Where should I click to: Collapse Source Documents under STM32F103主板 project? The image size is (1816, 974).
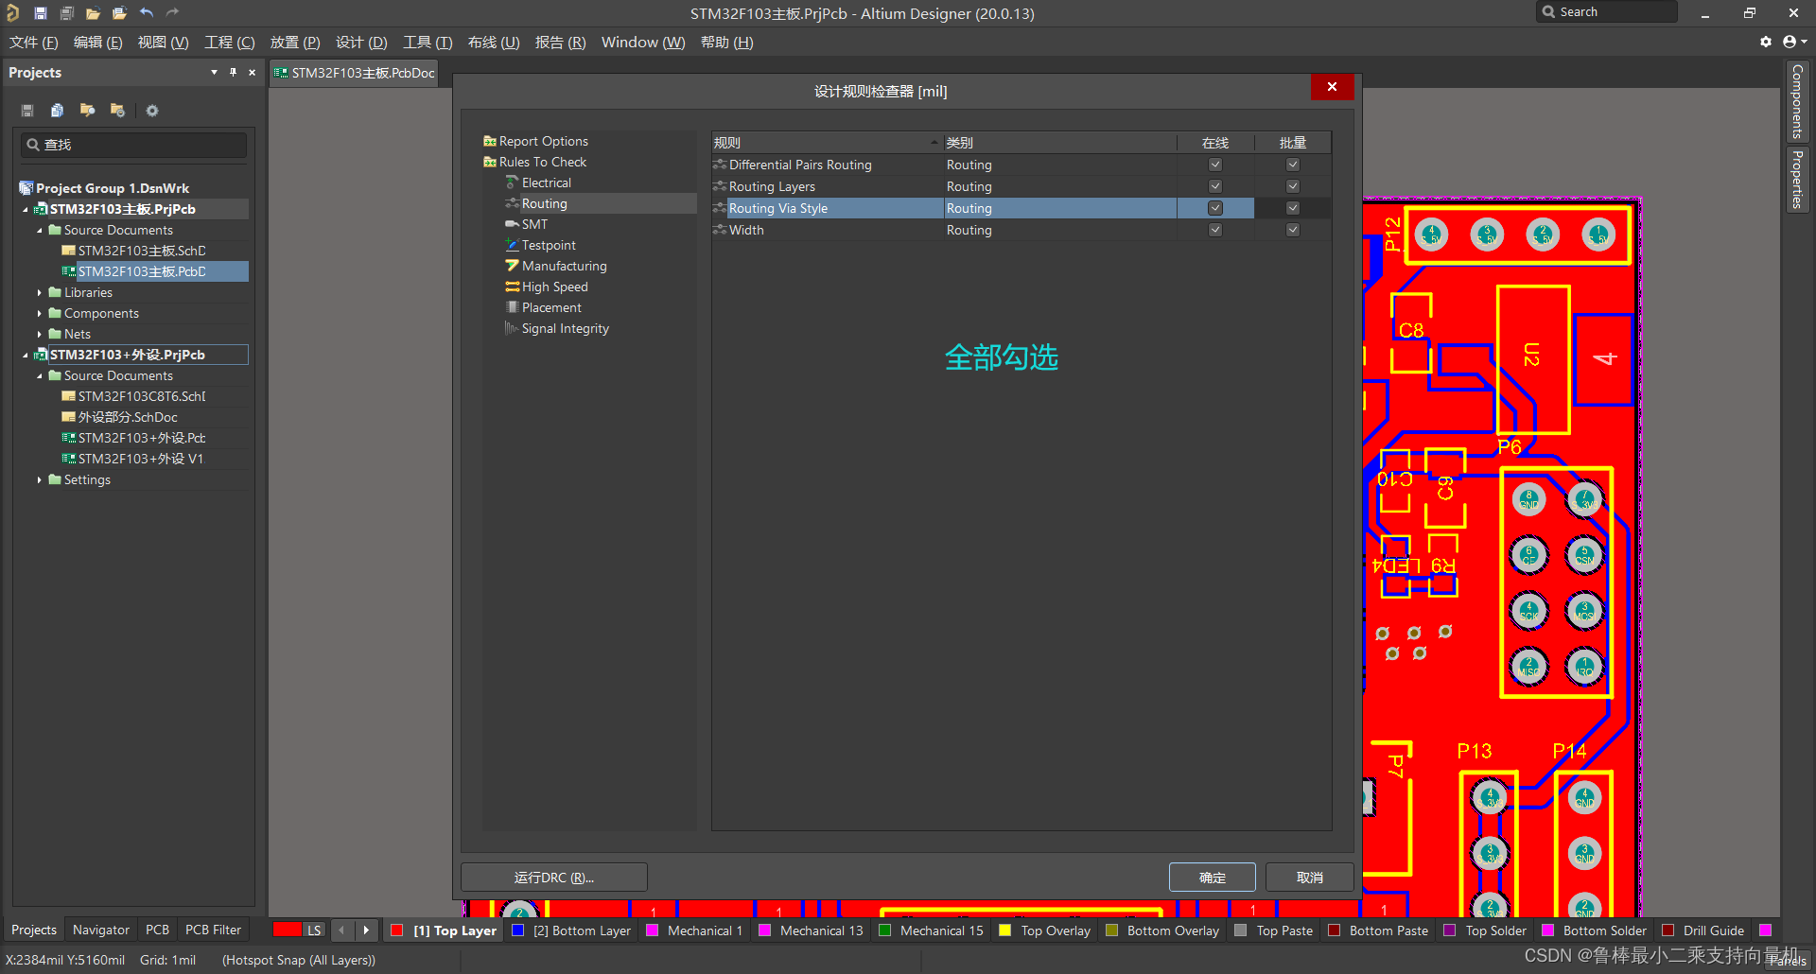pos(40,231)
